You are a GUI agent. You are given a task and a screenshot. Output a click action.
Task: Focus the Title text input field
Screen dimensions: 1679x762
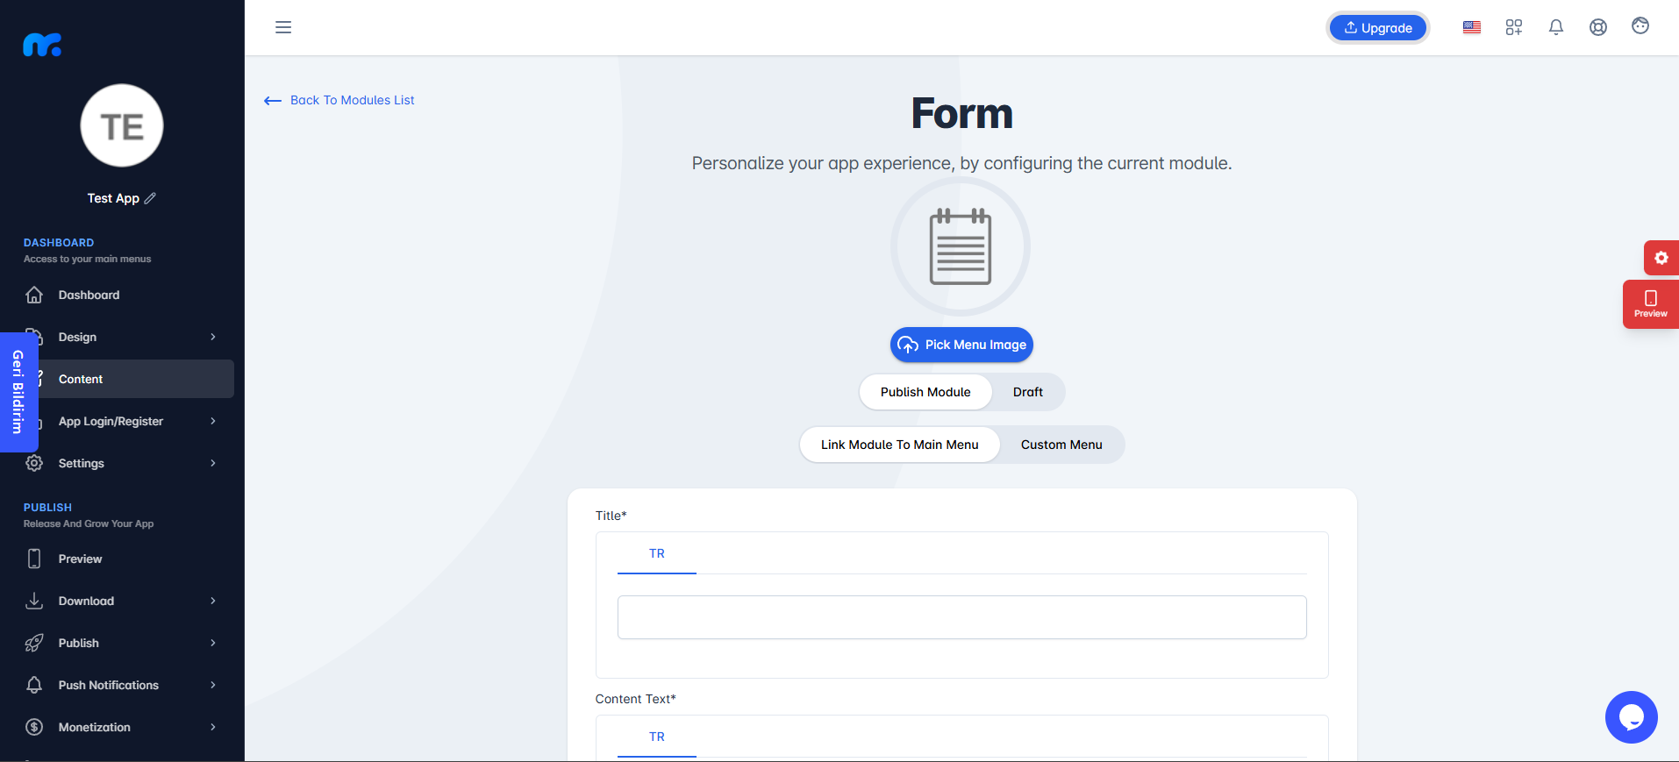tap(961, 617)
